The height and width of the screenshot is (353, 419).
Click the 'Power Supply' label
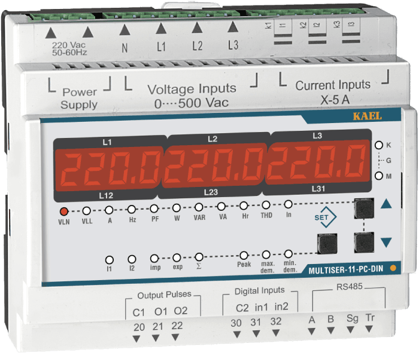pyautogui.click(x=79, y=99)
